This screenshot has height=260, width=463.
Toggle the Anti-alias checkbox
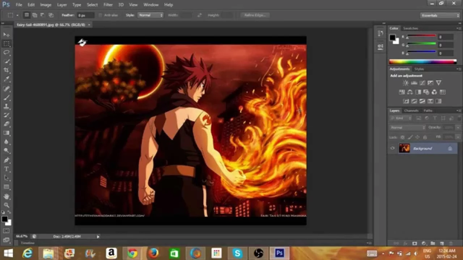coord(101,15)
